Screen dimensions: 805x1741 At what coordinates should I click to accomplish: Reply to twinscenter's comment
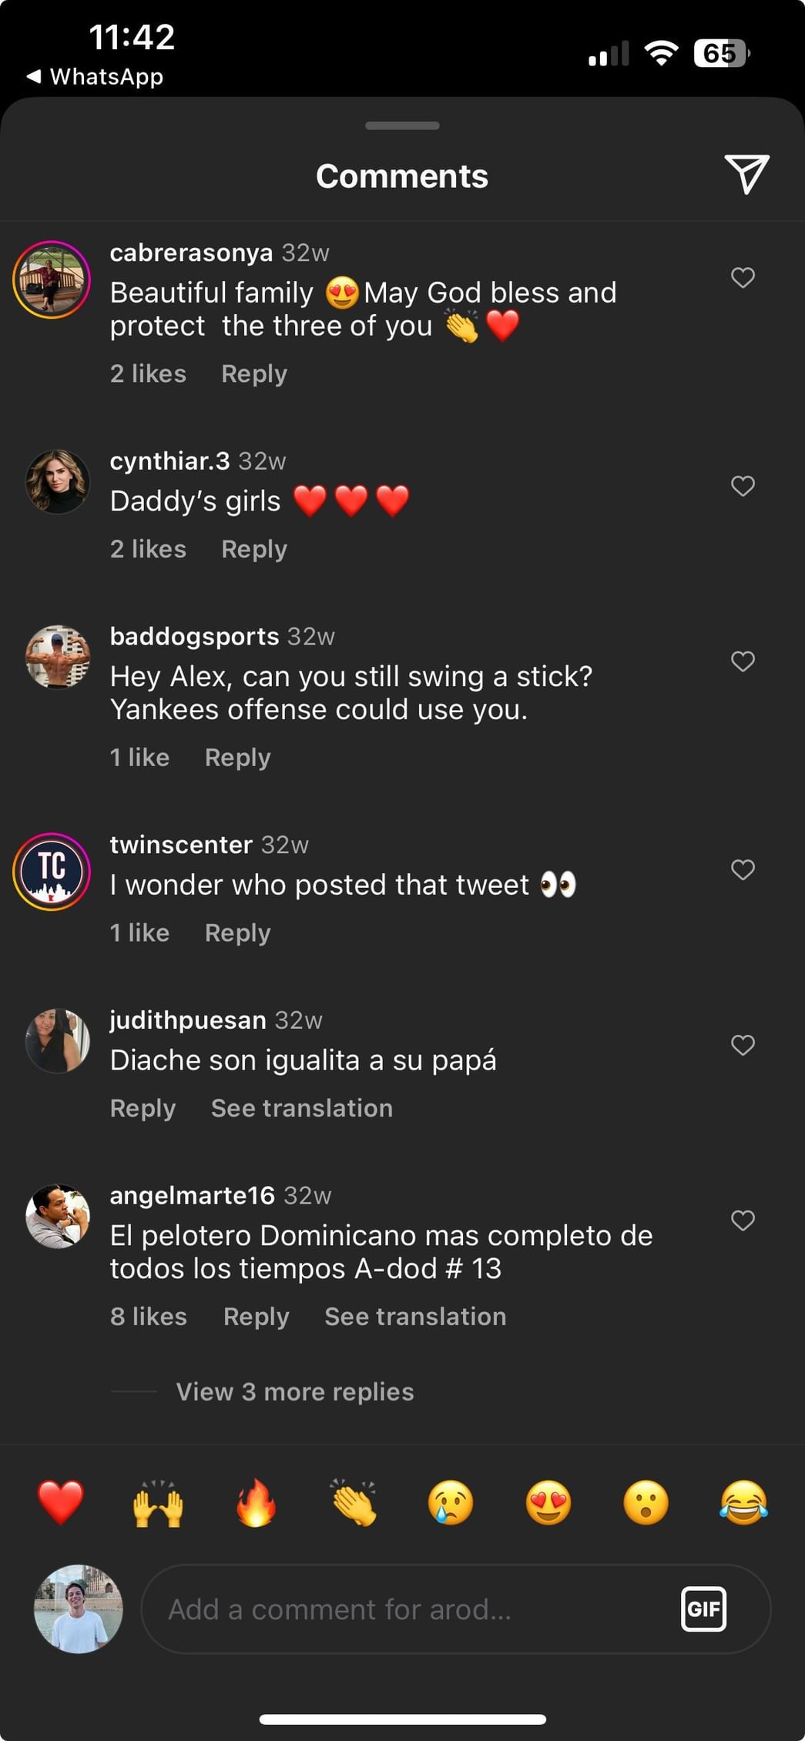[237, 933]
